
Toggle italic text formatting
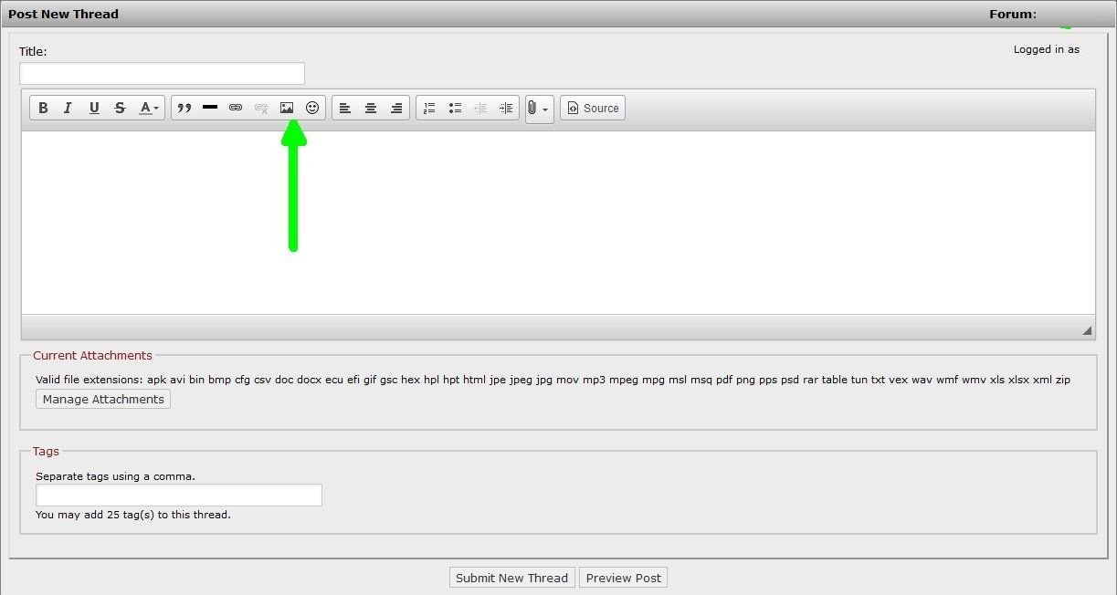(x=68, y=108)
